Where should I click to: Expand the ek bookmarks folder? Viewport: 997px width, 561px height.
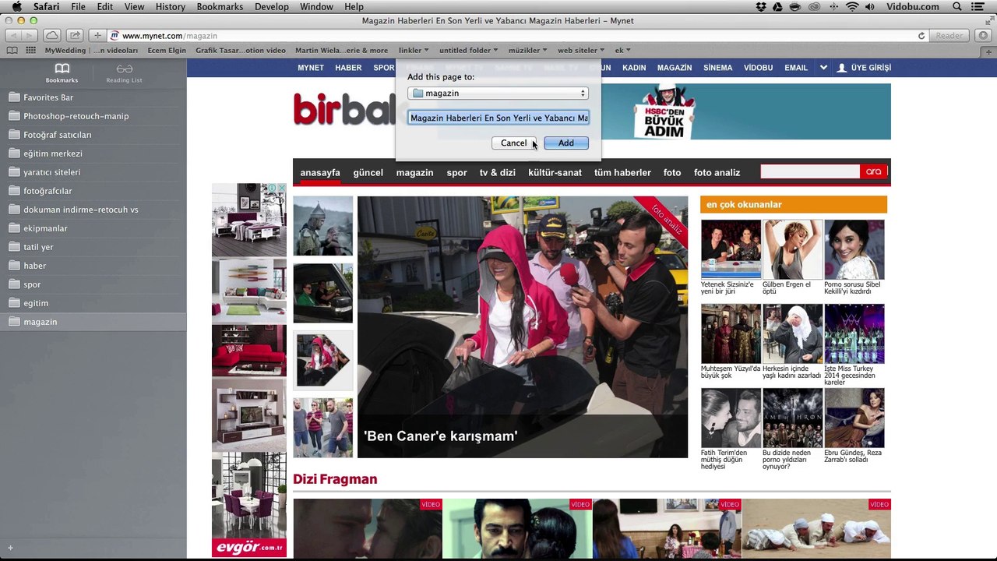[x=622, y=51]
